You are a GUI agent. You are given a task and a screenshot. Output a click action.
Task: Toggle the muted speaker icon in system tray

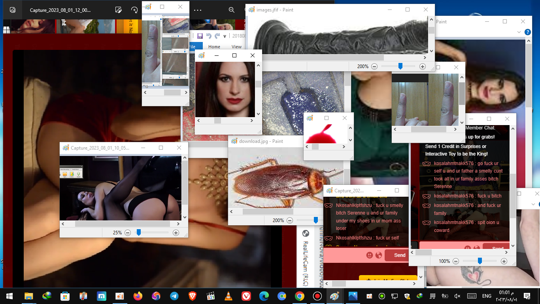[x=457, y=296]
